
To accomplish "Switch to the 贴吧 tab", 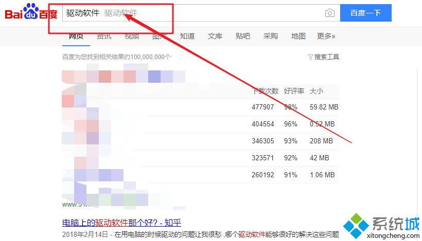I will point(243,36).
